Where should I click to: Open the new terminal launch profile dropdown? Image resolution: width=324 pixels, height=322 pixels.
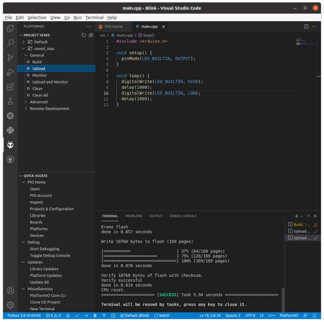pos(302,216)
